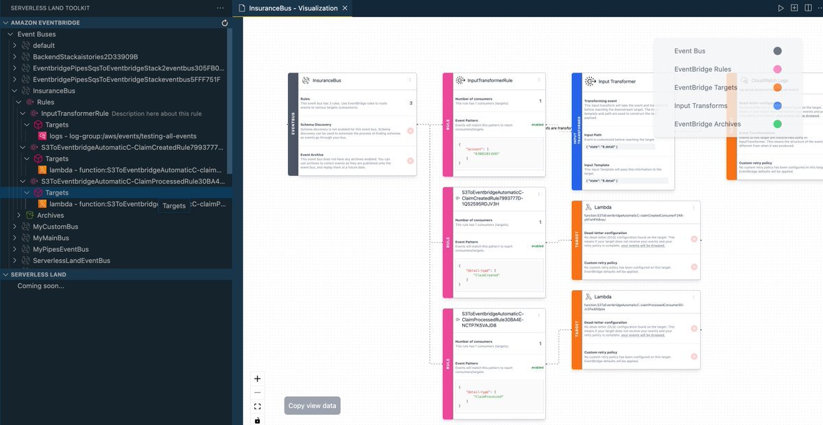823x425 pixels.
Task: Click the pink EventBridge Rules legend swatch
Action: tap(777, 69)
